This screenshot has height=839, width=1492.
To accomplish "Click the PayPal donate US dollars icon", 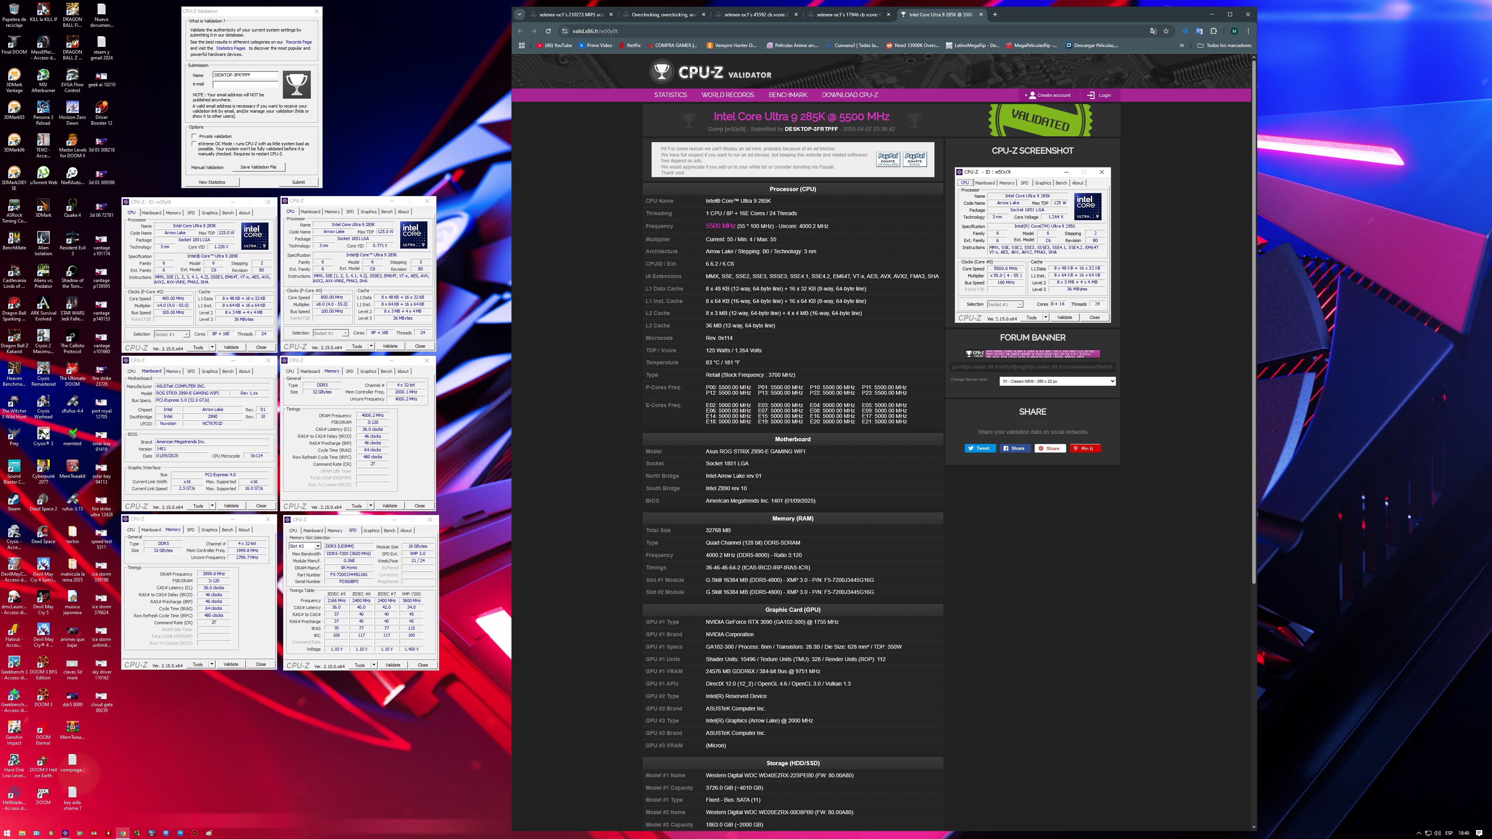I will (x=888, y=158).
